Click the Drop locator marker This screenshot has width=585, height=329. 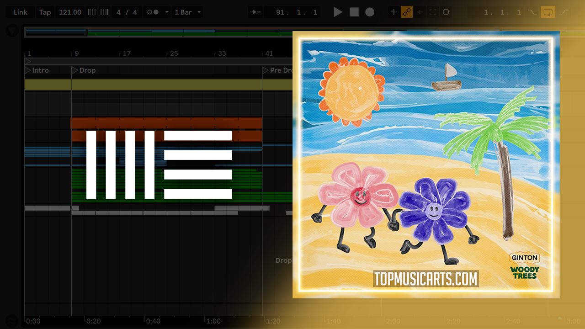(x=75, y=70)
